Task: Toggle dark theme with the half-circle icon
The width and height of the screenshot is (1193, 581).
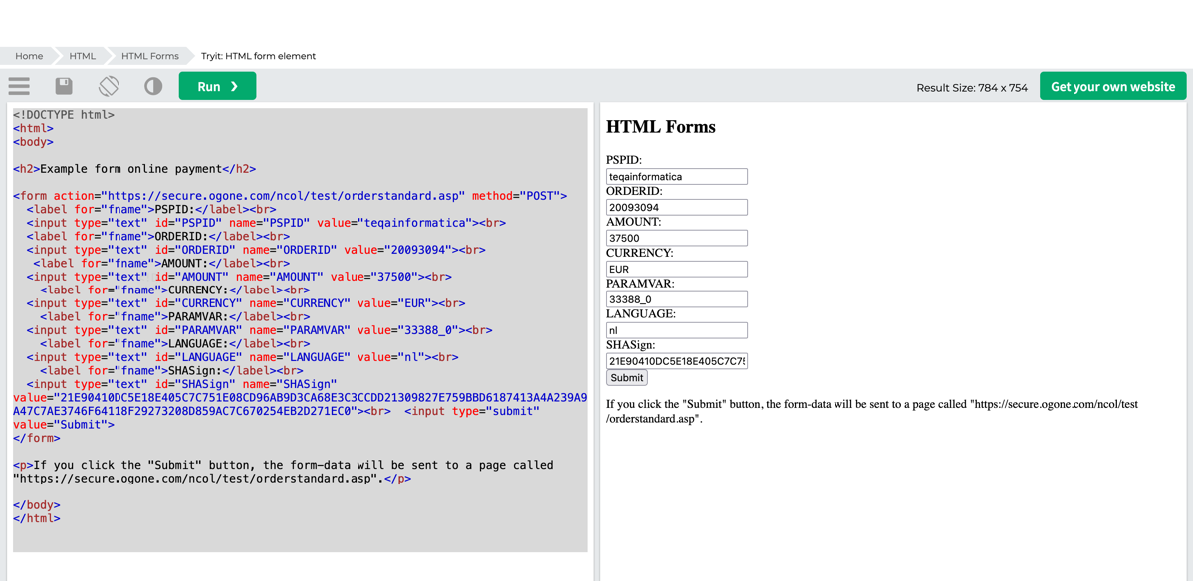Action: pyautogui.click(x=153, y=86)
